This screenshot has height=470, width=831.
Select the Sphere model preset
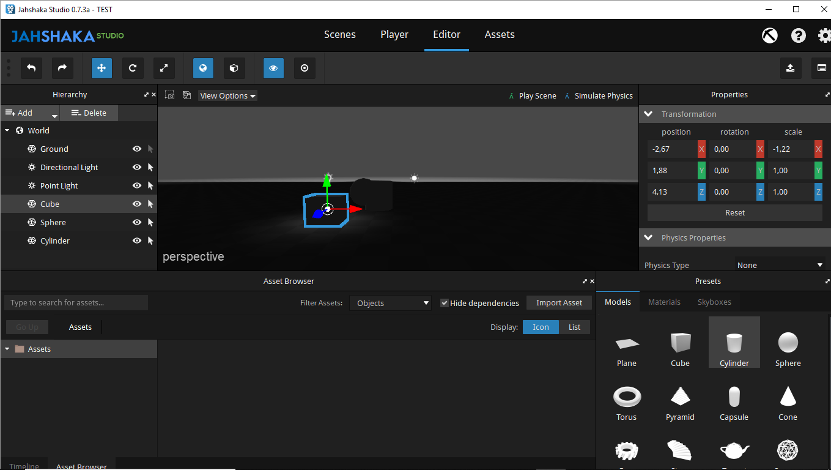pyautogui.click(x=788, y=349)
